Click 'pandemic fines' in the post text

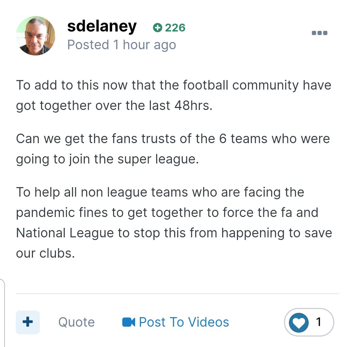(x=62, y=213)
